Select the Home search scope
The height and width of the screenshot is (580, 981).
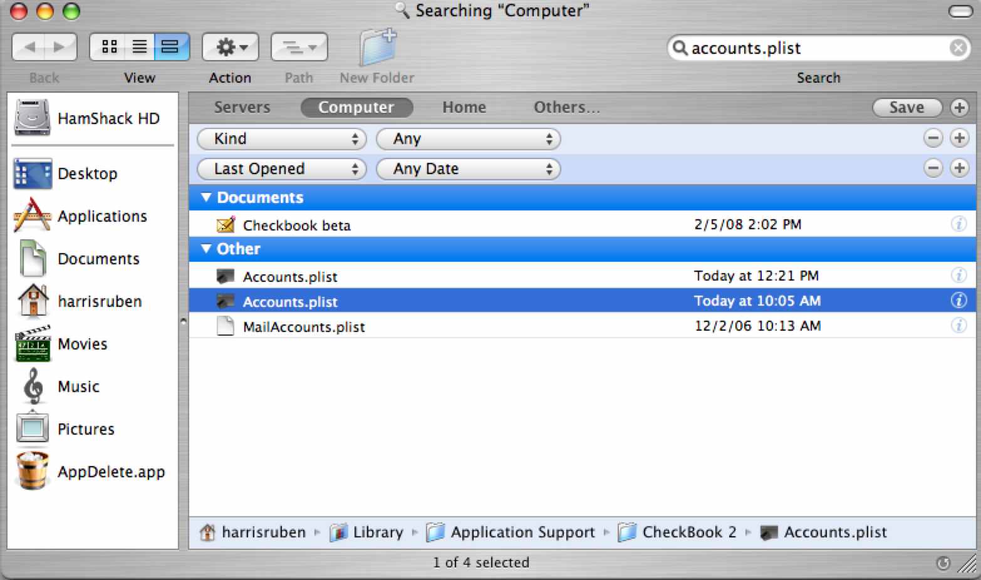pos(464,107)
